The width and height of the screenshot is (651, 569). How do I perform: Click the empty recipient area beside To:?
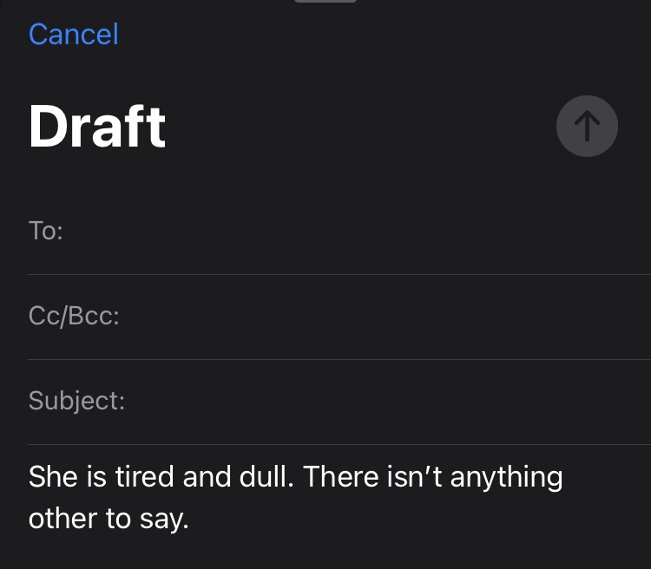point(347,232)
